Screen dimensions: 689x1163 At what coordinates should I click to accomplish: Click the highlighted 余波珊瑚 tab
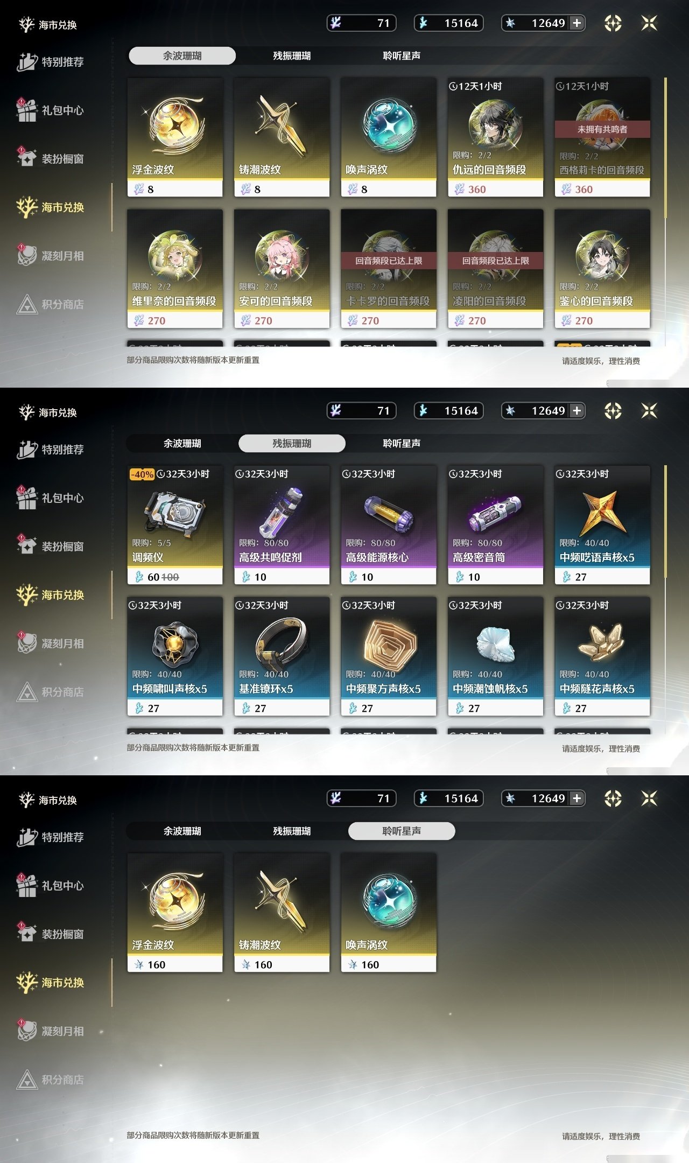click(x=182, y=55)
